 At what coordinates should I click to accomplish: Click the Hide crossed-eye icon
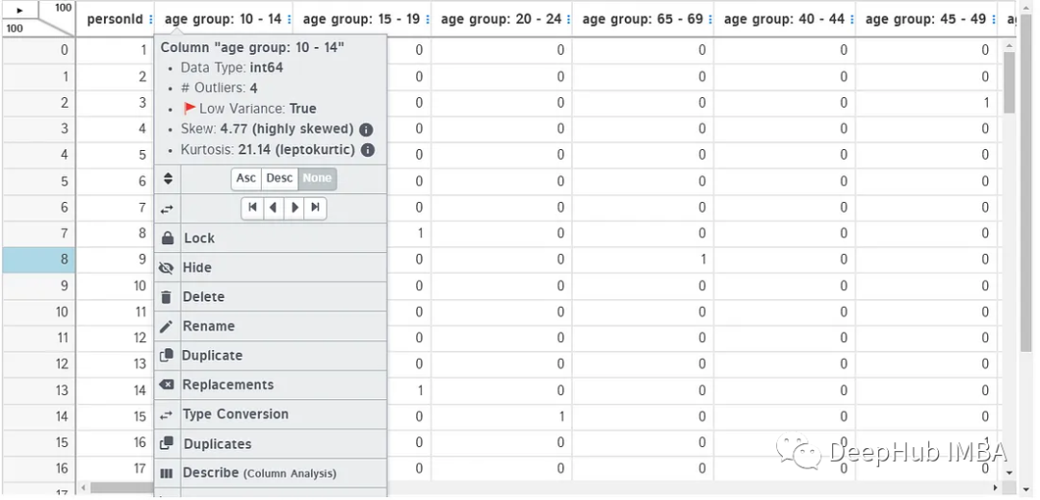[168, 268]
